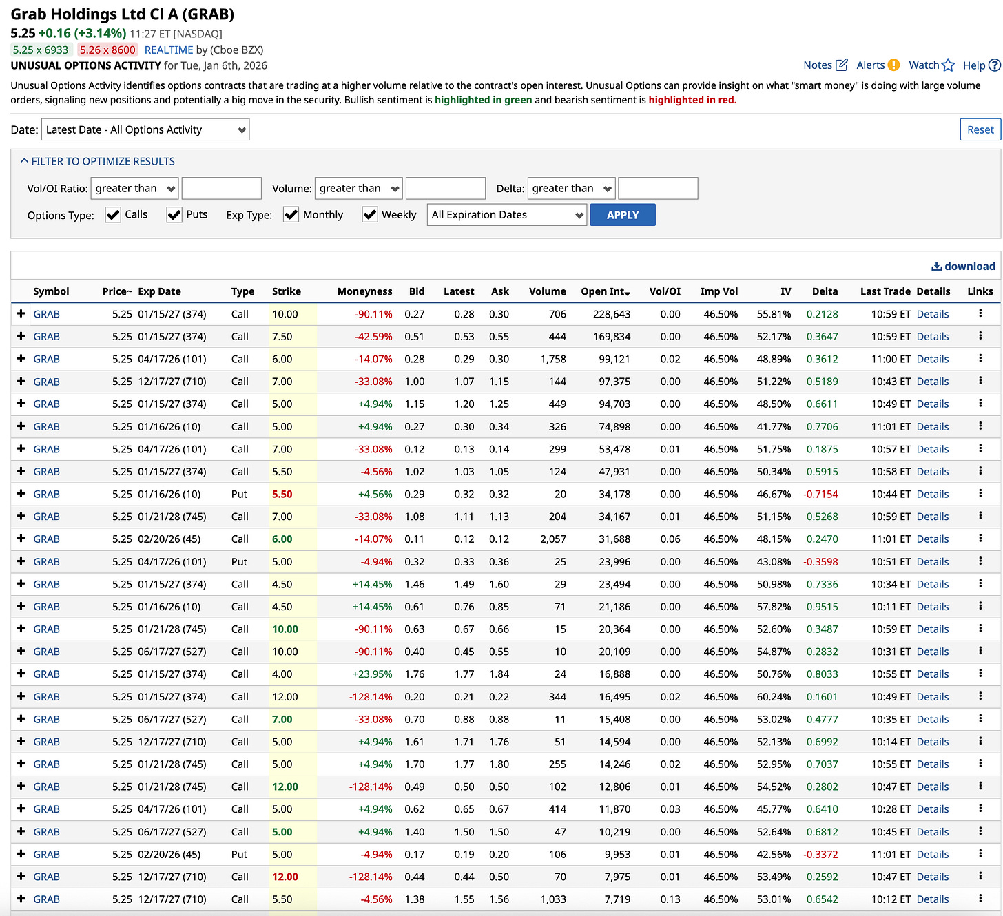The width and height of the screenshot is (1003, 916).
Task: Open the REALTIME quote link
Action: tap(169, 50)
